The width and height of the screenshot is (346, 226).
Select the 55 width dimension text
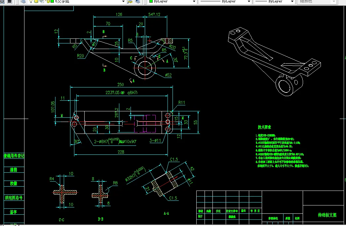195,122
